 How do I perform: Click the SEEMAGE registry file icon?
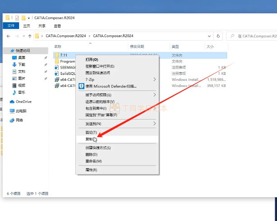click(x=56, y=67)
